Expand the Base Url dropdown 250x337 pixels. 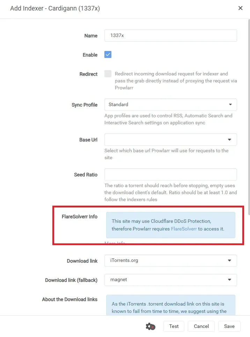click(170, 140)
